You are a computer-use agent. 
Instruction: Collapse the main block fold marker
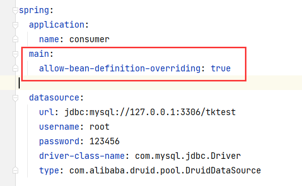coord(15,54)
